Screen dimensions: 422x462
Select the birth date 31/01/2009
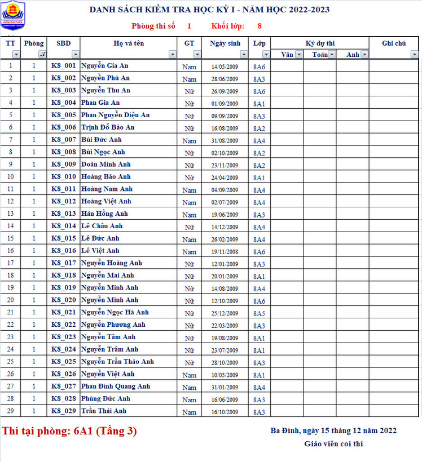point(225,388)
